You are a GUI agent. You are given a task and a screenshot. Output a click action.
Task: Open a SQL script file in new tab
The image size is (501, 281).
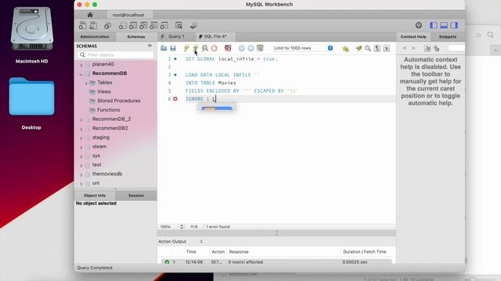point(93,26)
